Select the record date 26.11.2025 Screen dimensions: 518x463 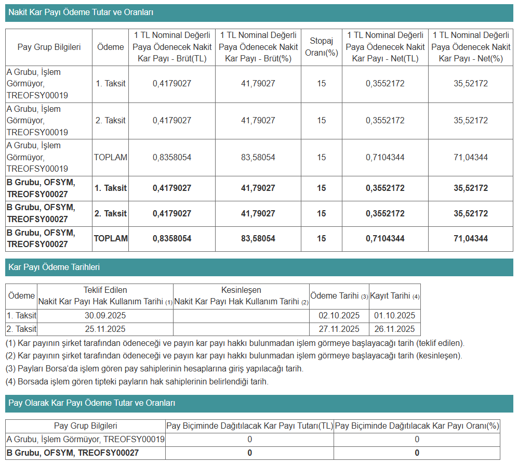pos(394,329)
